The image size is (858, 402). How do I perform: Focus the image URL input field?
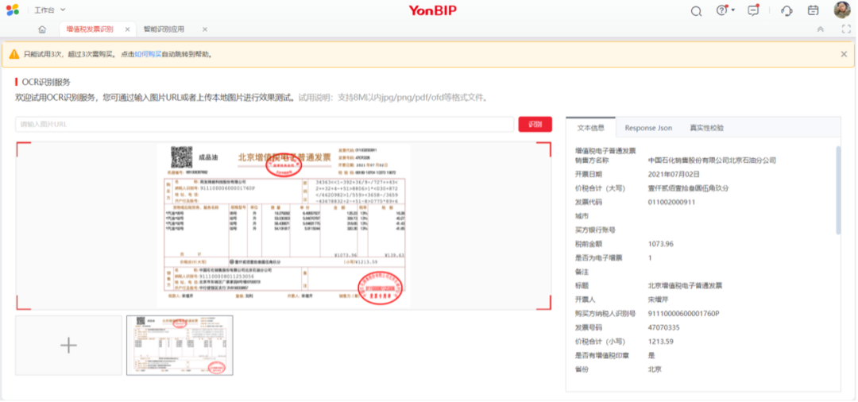click(265, 124)
